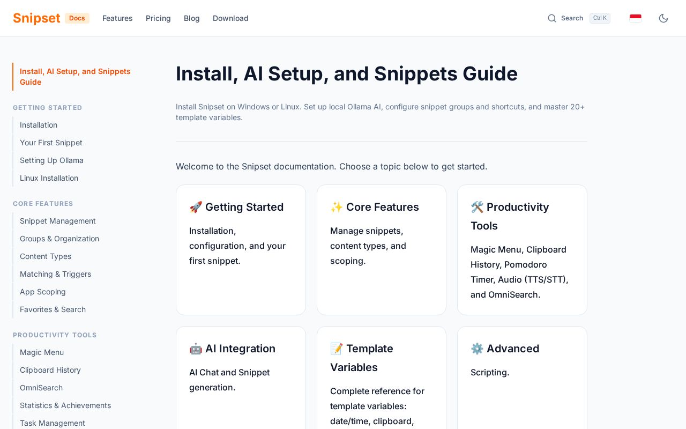Click the Snipset logo
Viewport: 686px width, 429px height.
(x=36, y=18)
